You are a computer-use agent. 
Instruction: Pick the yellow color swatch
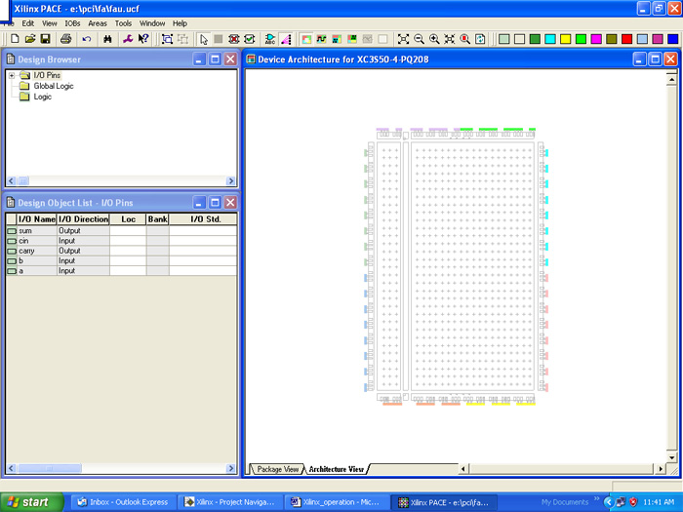coord(565,39)
